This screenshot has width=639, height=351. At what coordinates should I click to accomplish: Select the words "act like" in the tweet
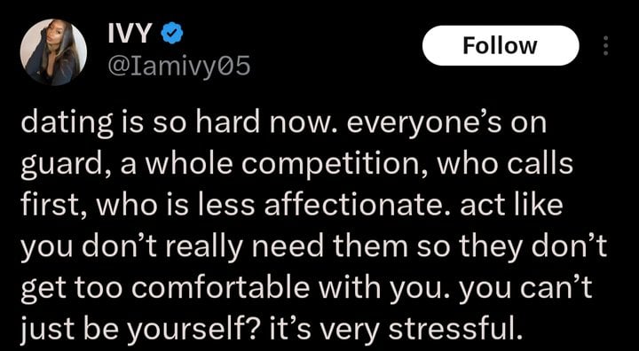coord(511,202)
